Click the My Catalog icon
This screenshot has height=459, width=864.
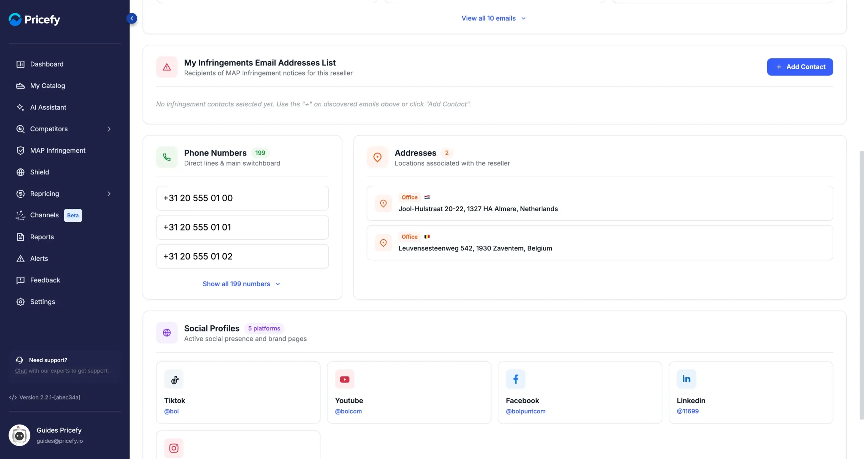click(20, 86)
